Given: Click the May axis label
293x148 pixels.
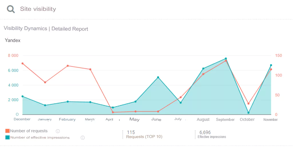Looking at the screenshot, I should pyautogui.click(x=134, y=119).
